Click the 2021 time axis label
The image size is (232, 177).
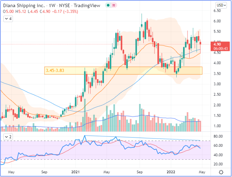click(x=75, y=172)
